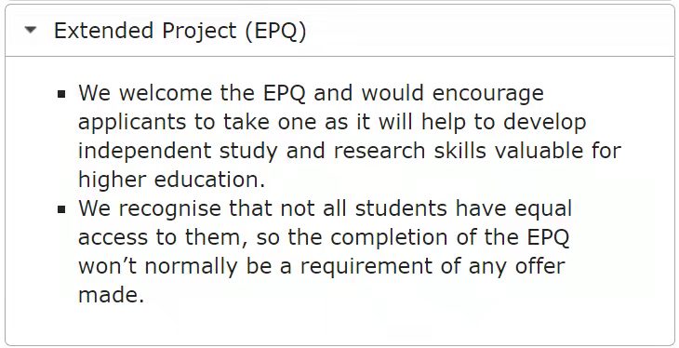The image size is (679, 348).
Task: Click the word 'equal' in the second bullet
Action: pos(543,209)
